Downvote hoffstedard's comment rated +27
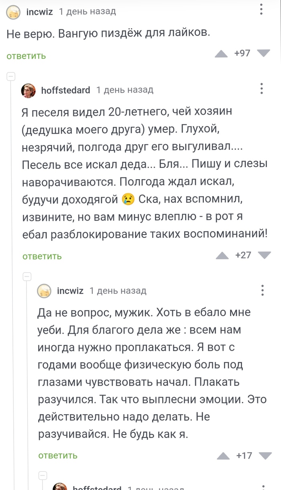 tap(265, 254)
